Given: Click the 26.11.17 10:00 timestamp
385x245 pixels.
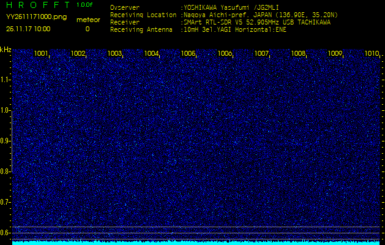Looking at the screenshot, I should click(x=29, y=29).
